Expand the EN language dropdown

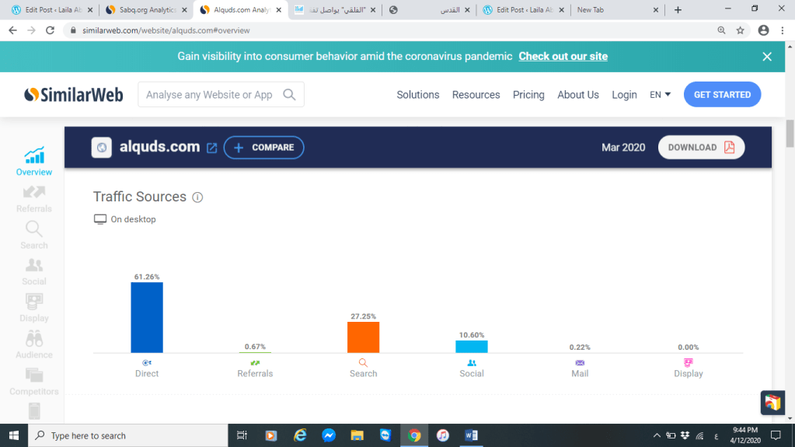tap(660, 95)
